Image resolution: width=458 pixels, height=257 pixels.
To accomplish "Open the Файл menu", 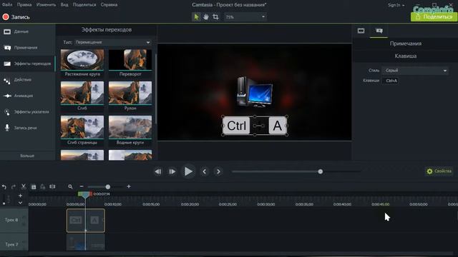I will 7,5.
